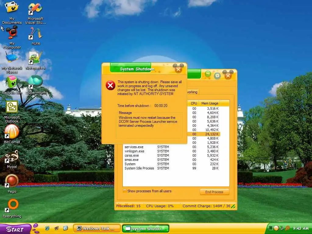Close the System Shutdown dialog

pos(179,69)
